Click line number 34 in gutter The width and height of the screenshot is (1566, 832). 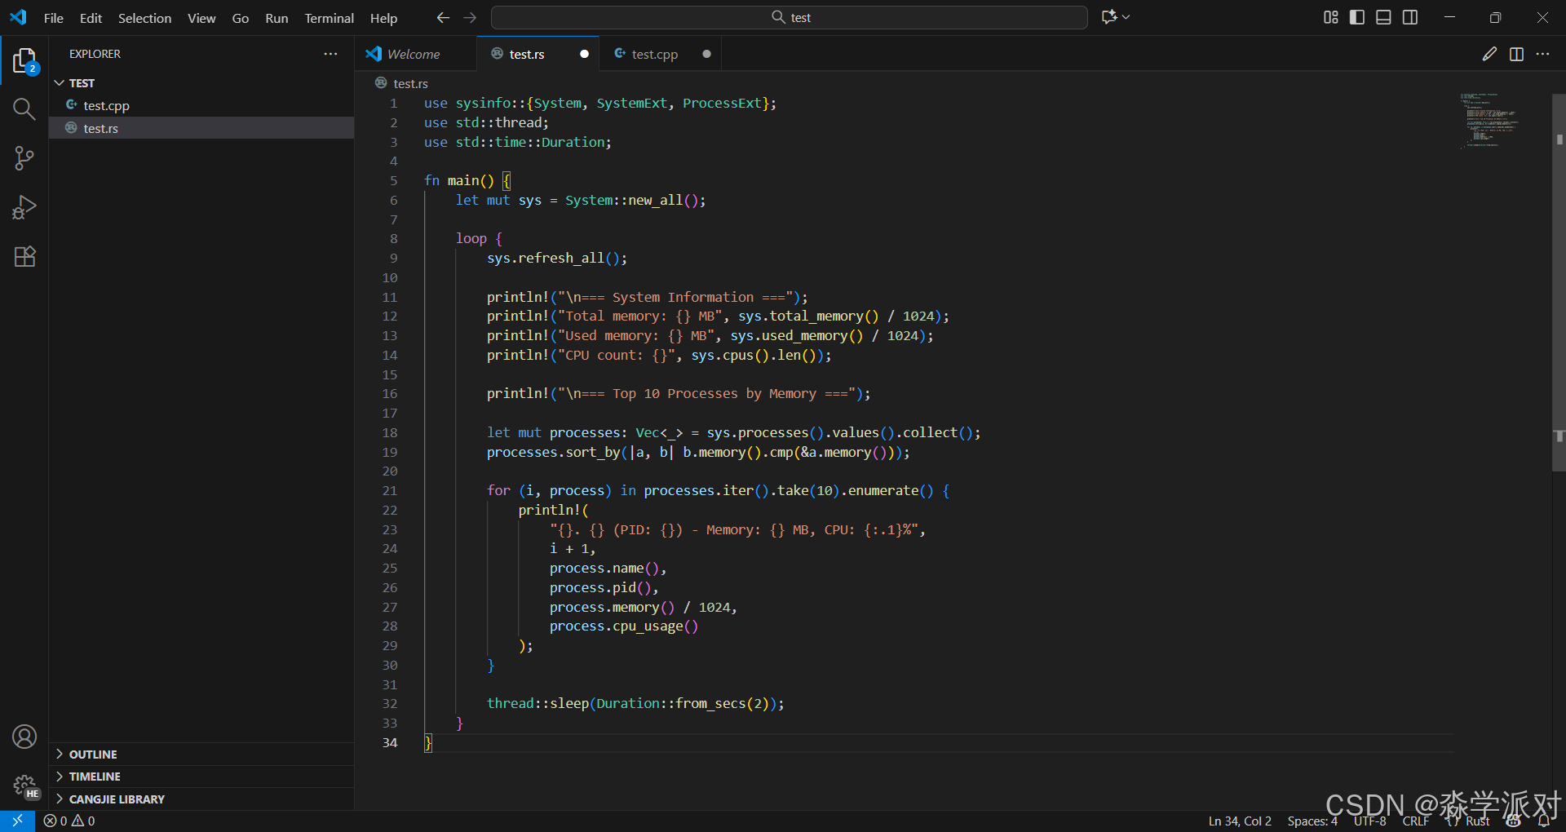click(x=390, y=742)
